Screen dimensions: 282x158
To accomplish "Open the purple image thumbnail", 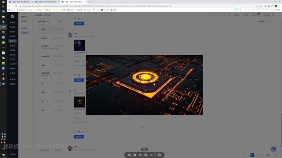I will [79, 45].
